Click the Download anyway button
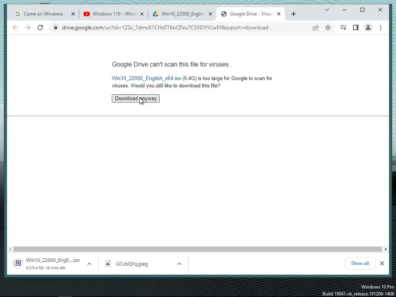The image size is (396, 297). (136, 99)
